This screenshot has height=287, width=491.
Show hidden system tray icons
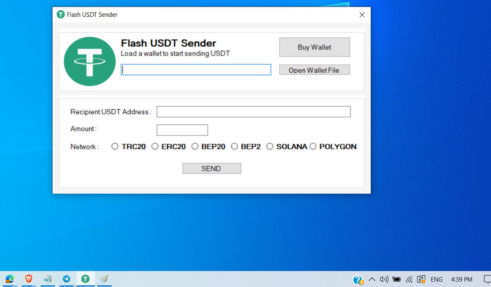(x=372, y=279)
